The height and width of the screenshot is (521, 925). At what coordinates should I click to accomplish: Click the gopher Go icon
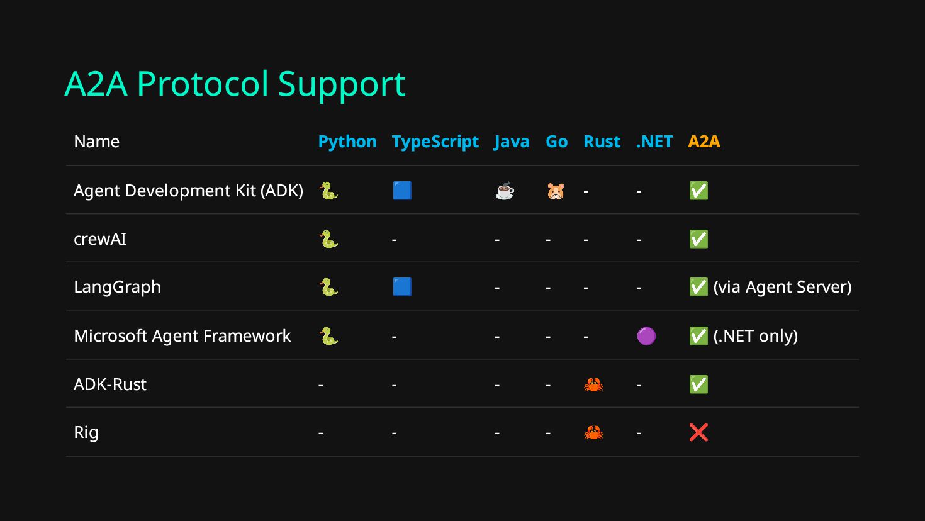[556, 191]
